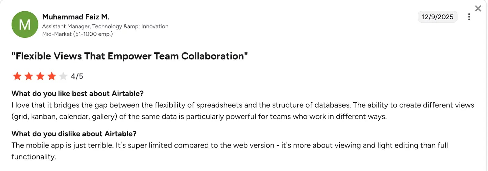Click the 4/5 rating score text

(x=77, y=76)
